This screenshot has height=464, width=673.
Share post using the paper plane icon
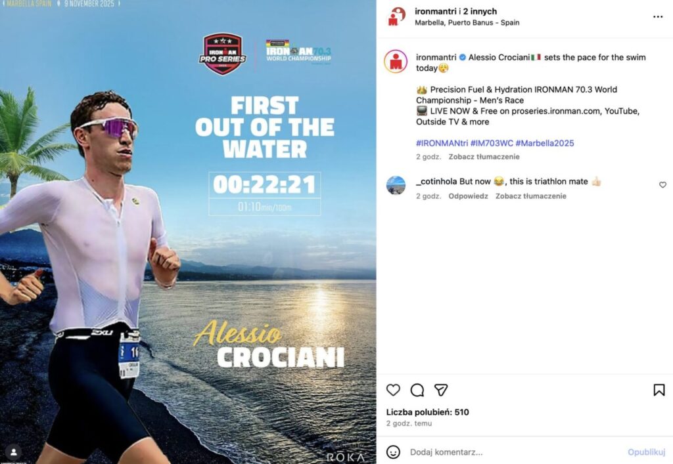441,390
